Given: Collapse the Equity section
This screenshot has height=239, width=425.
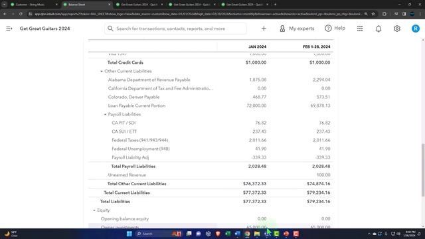Looking at the screenshot, I should click(x=94, y=210).
